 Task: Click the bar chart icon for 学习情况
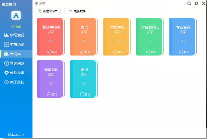click(x=6, y=35)
